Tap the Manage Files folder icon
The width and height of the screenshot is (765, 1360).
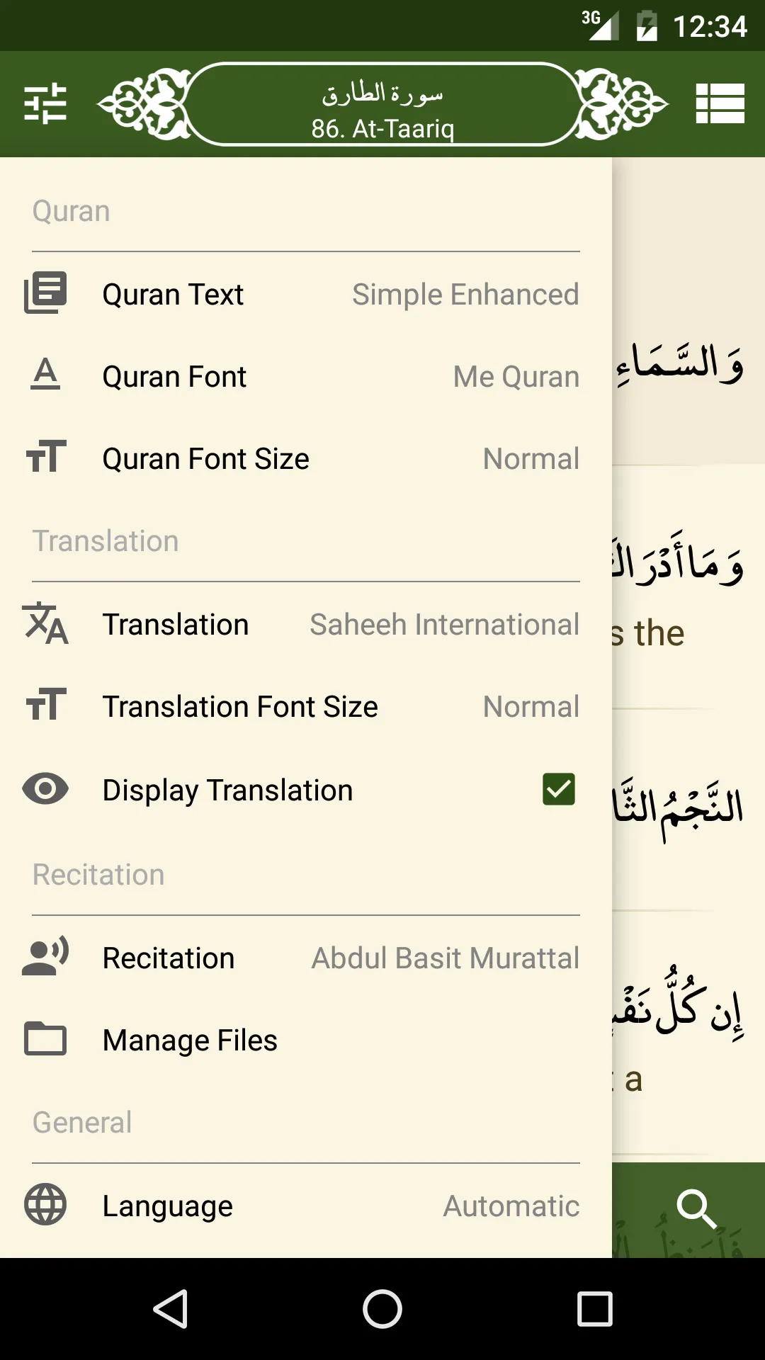[x=45, y=1039]
